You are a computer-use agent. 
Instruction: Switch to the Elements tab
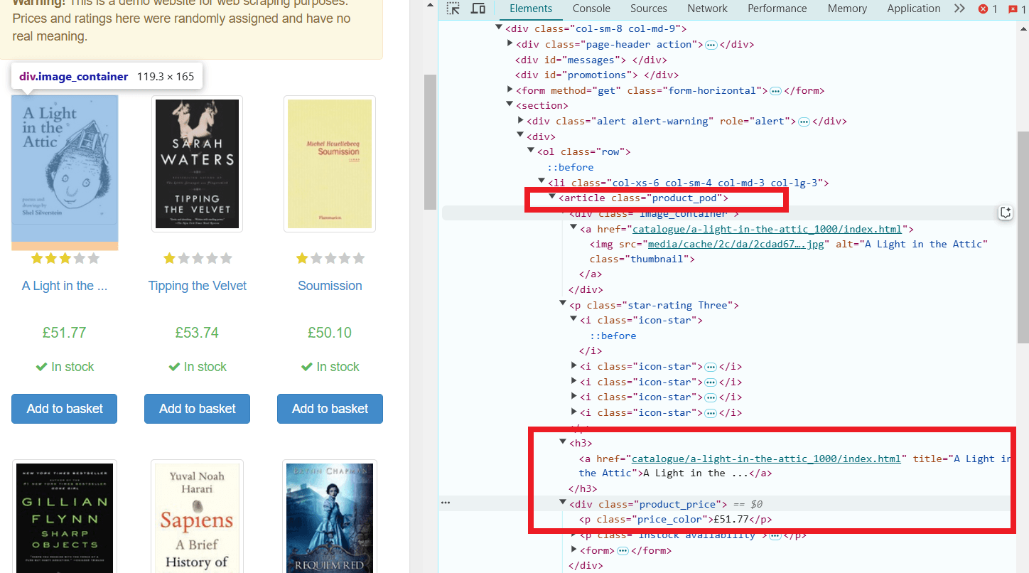point(531,9)
